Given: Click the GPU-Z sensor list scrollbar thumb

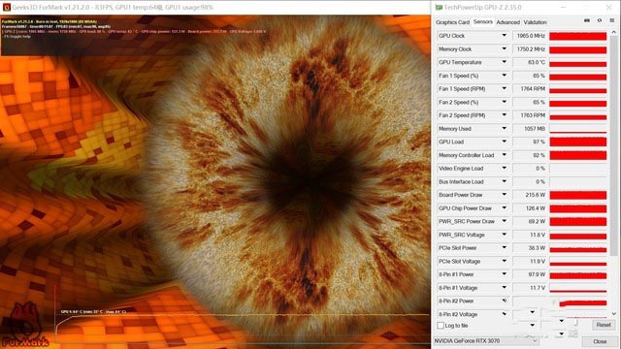Looking at the screenshot, I should pyautogui.click(x=614, y=145).
